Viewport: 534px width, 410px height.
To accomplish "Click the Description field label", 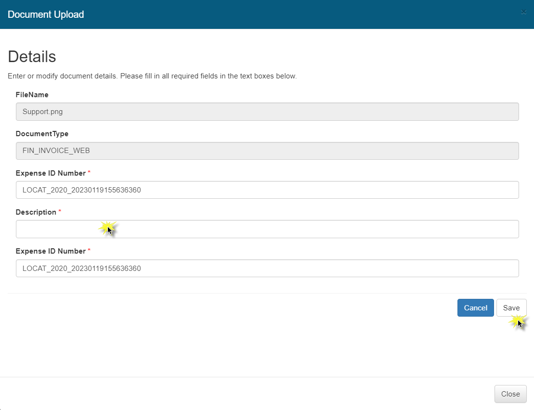I will click(x=36, y=212).
